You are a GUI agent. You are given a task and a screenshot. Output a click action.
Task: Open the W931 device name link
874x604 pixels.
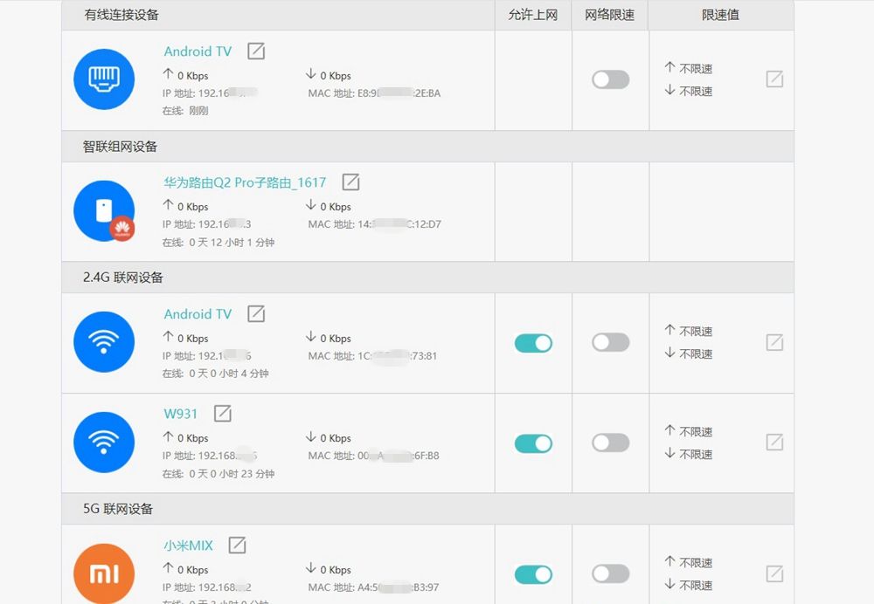[181, 414]
